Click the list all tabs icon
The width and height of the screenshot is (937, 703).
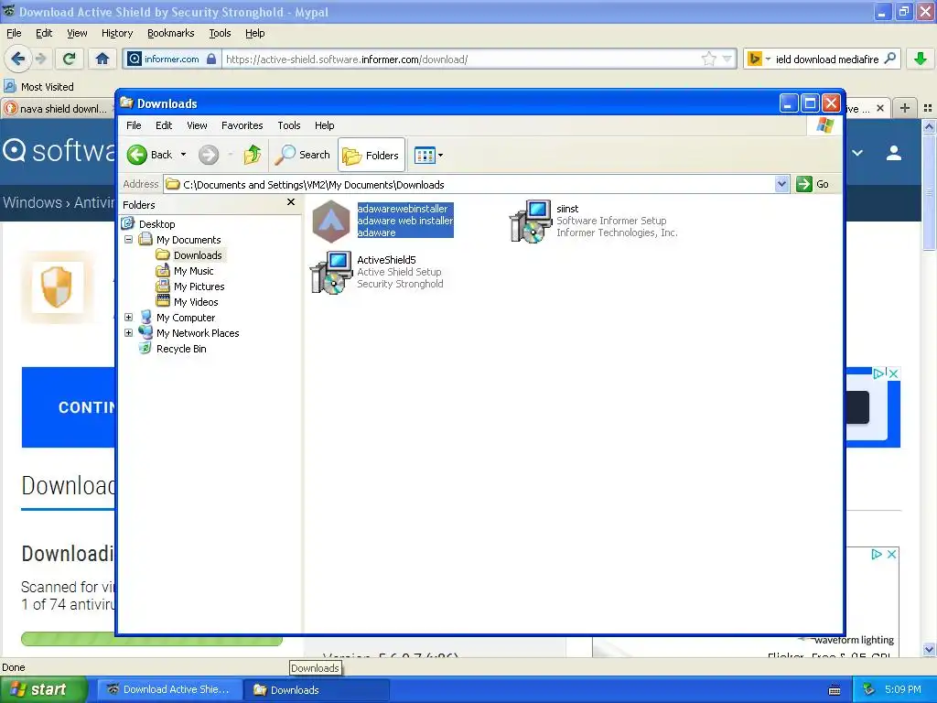click(928, 108)
